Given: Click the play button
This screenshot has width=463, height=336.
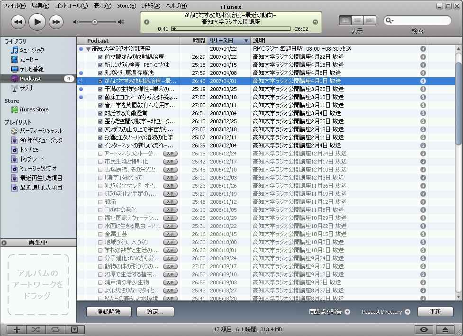Looking at the screenshot, I should 37,21.
